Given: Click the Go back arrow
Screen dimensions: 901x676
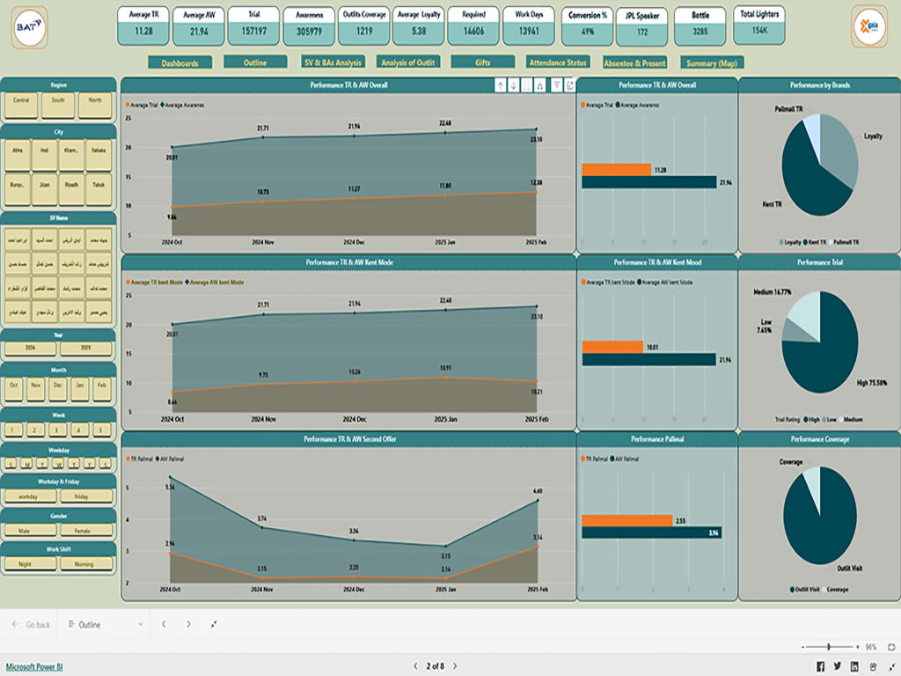Looking at the screenshot, I should coord(15,624).
